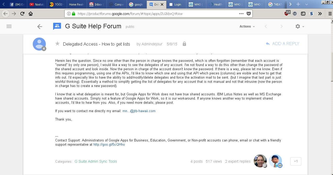This screenshot has width=333, height=175.
Task: Switch to the Inbox tab
Action: [96, 4]
